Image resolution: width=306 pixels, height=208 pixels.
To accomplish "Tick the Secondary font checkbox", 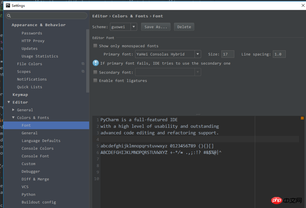I will [96, 72].
